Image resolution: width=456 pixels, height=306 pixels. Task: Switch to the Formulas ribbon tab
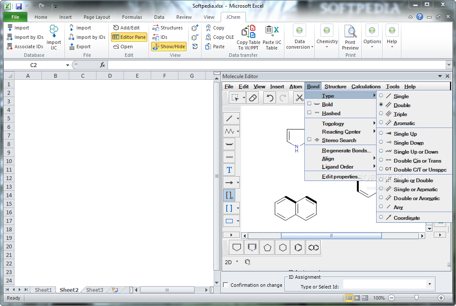point(132,17)
